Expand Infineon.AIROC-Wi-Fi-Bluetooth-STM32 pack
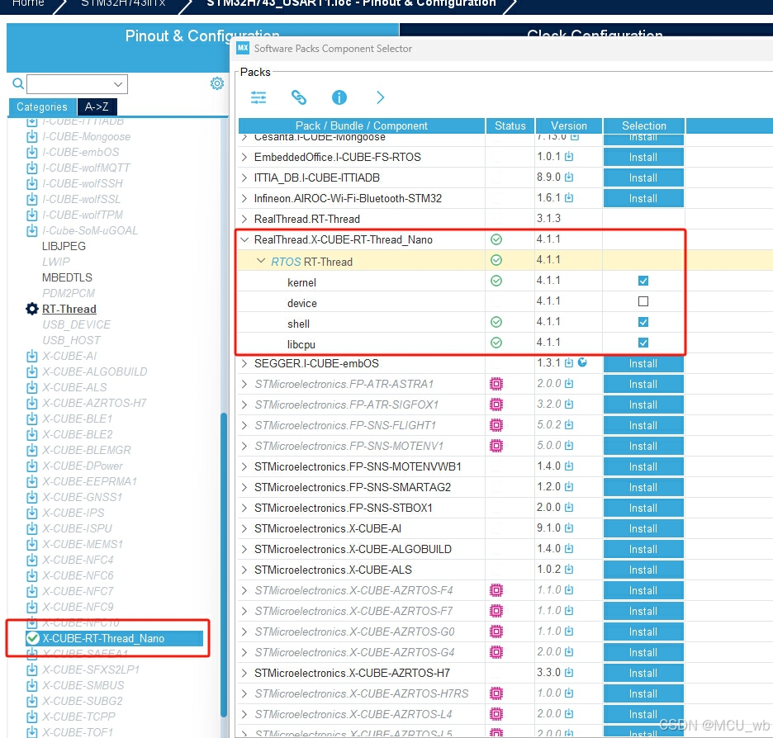This screenshot has width=773, height=738. point(244,199)
